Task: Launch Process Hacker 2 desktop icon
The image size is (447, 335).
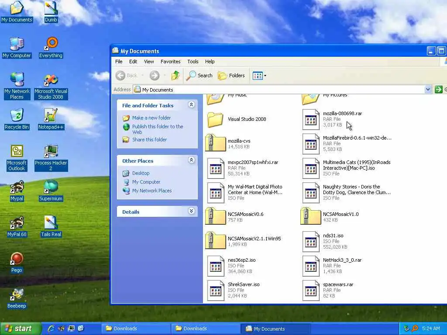Action: (51, 158)
